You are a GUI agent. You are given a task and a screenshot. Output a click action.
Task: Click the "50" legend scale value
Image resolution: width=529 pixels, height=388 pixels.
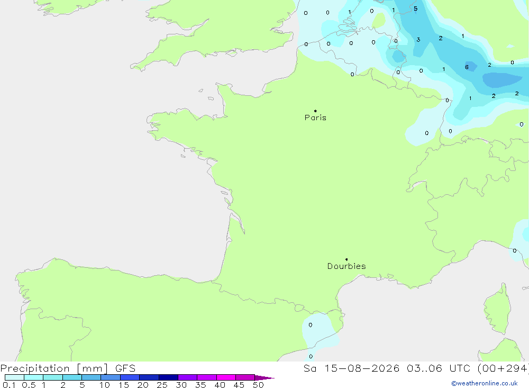click(258, 385)
